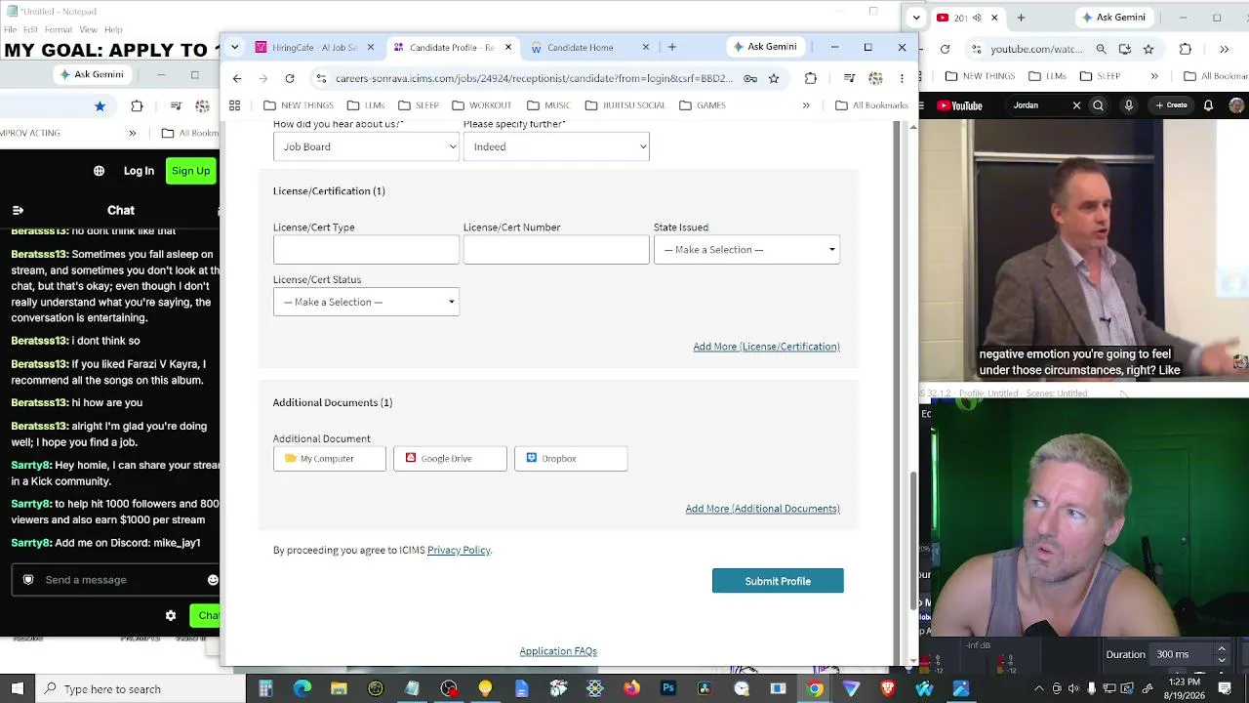
Task: Open the Notepad Format menu
Action: click(x=59, y=29)
